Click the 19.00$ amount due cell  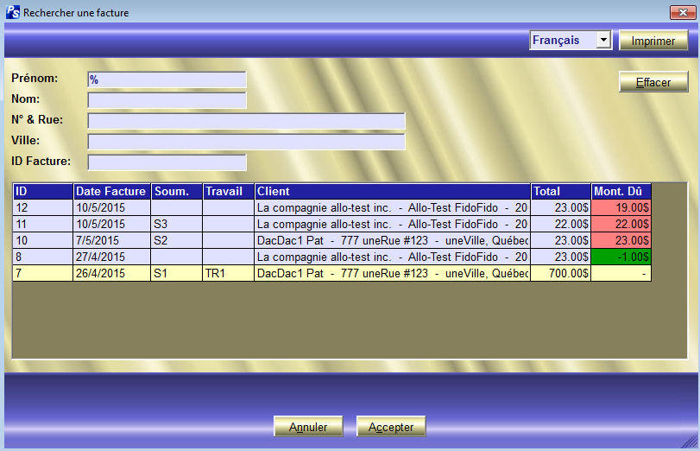point(621,207)
